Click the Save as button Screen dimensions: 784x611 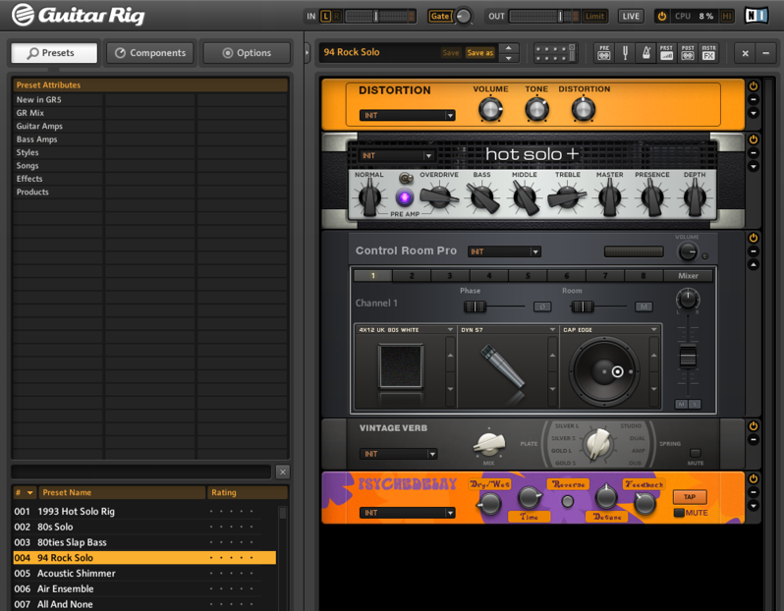tap(480, 52)
